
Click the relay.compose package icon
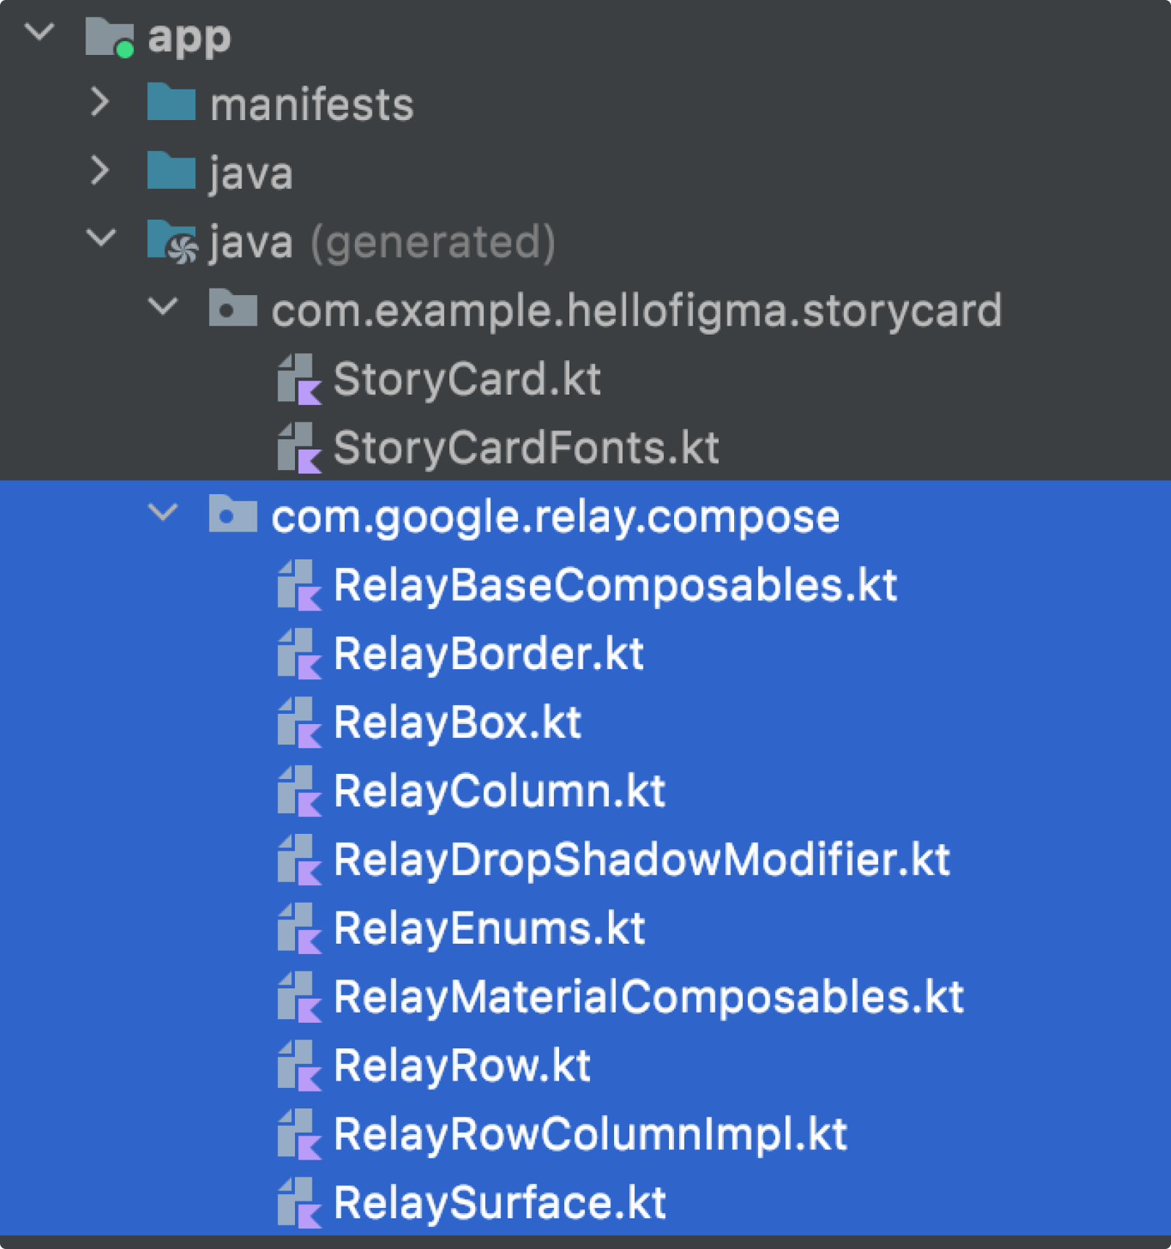tap(233, 513)
